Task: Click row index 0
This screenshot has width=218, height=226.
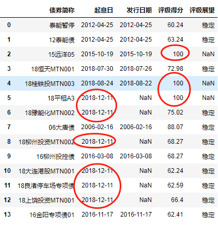Action: [x=9, y=25]
